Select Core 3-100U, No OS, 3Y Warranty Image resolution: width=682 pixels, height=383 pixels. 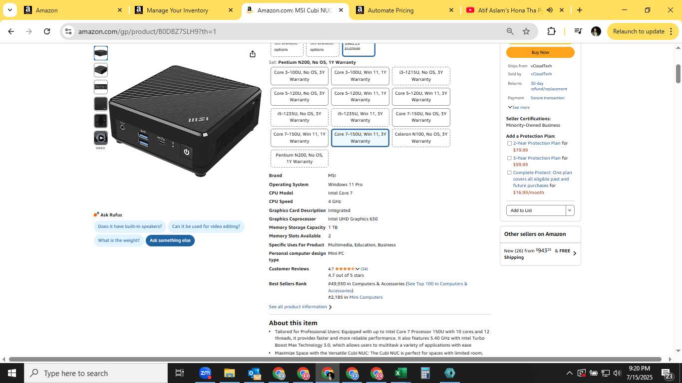tap(300, 76)
